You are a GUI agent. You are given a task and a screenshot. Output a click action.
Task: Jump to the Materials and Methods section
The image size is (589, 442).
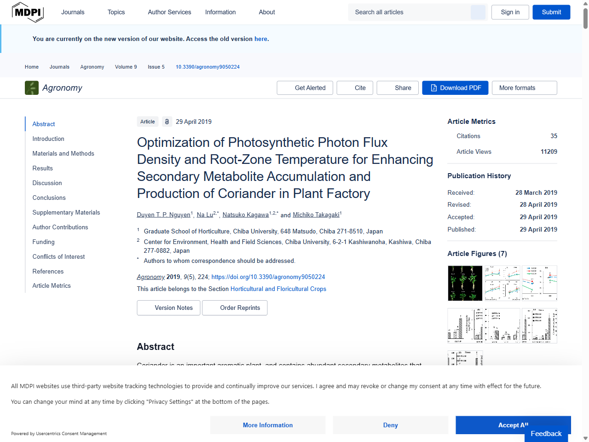[x=63, y=153]
